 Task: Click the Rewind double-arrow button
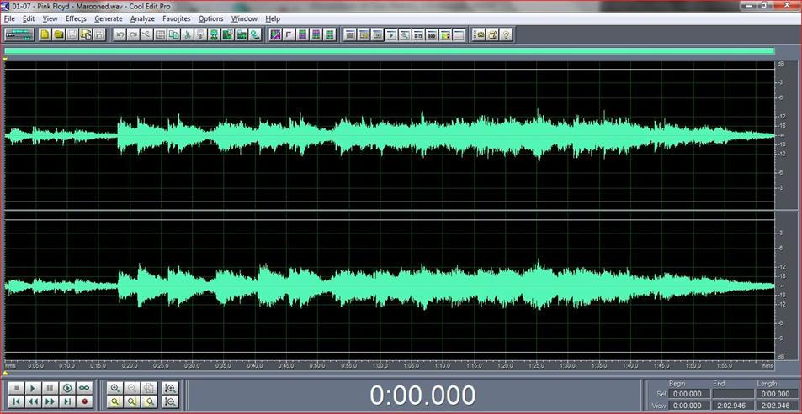tap(33, 401)
